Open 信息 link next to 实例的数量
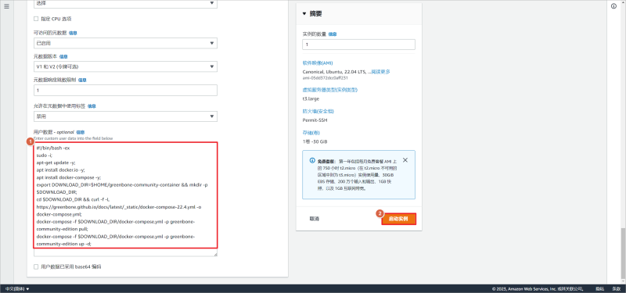This screenshot has width=626, height=293. (x=332, y=34)
